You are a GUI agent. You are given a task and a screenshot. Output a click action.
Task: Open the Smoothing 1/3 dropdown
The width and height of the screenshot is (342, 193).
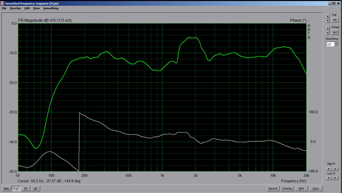pos(336,44)
